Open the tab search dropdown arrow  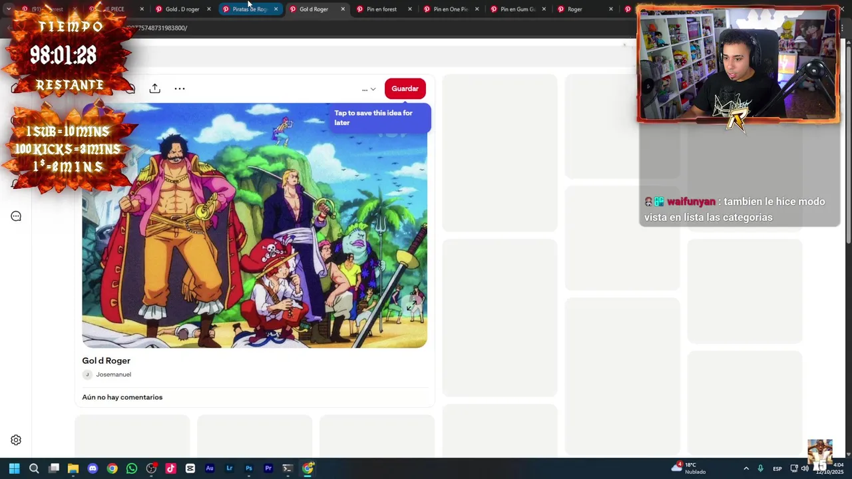[x=8, y=9]
